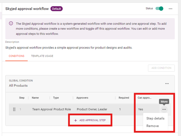The width and height of the screenshot is (181, 136).
Task: Open the workflow header more options menu
Action: pos(170,9)
